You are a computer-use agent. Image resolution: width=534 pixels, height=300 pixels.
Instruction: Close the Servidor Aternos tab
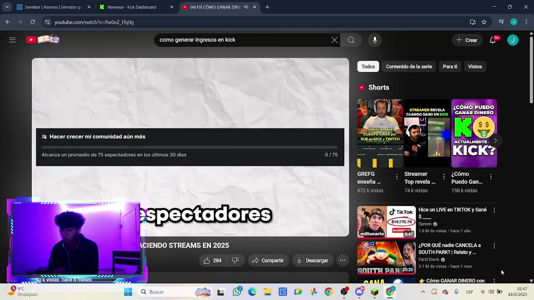(x=88, y=7)
